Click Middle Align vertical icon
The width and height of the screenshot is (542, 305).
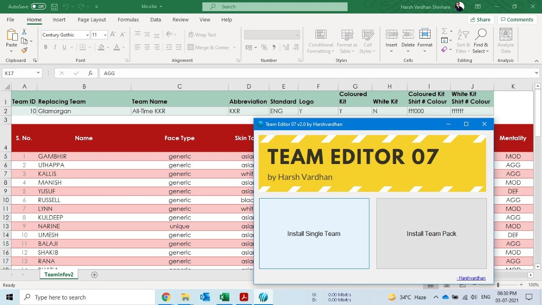(x=147, y=34)
